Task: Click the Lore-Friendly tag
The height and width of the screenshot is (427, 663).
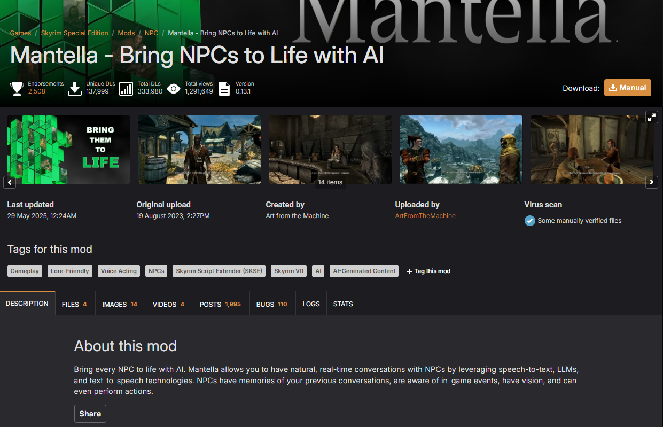Action: (70, 271)
